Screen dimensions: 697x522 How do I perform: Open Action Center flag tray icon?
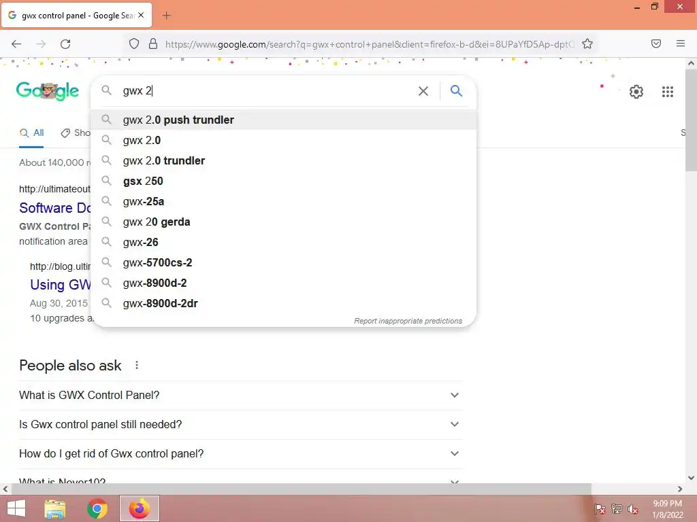pyautogui.click(x=600, y=509)
